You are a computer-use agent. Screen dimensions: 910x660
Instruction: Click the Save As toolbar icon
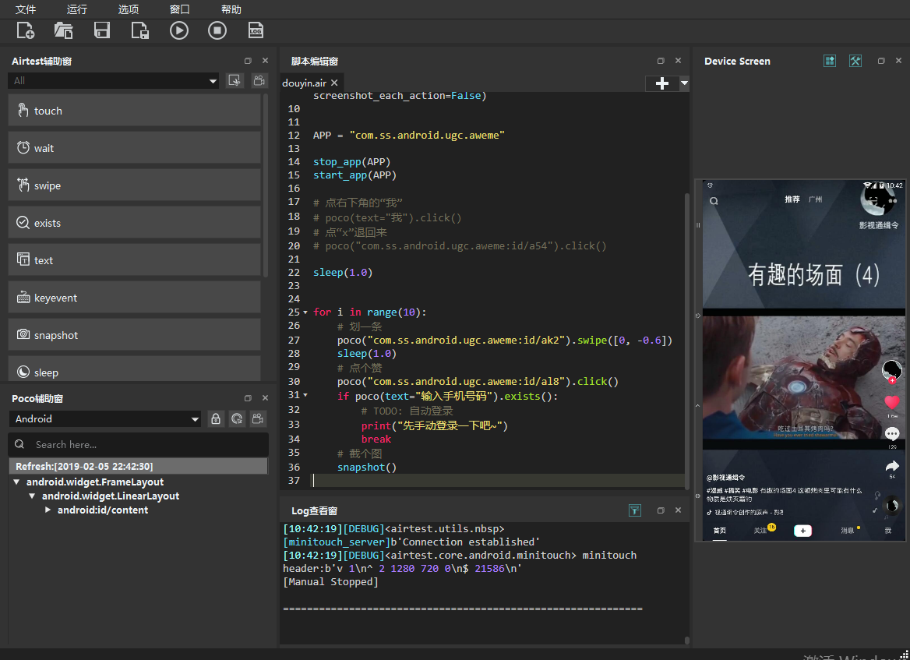click(x=139, y=30)
